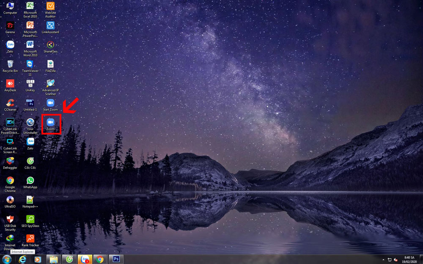Open the Windows Start menu button
This screenshot has height=264, width=423.
(7, 259)
